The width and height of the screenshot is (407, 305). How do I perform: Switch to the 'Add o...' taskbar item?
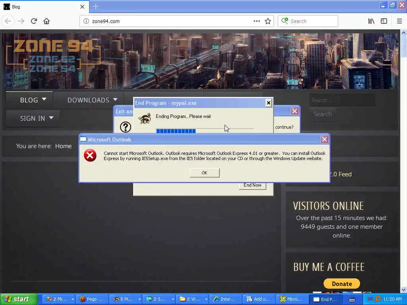[259, 299]
